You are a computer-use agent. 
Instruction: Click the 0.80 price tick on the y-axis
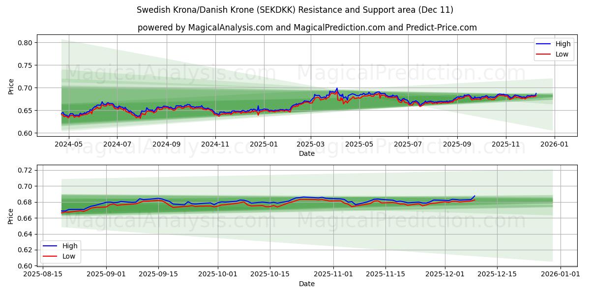(x=26, y=43)
